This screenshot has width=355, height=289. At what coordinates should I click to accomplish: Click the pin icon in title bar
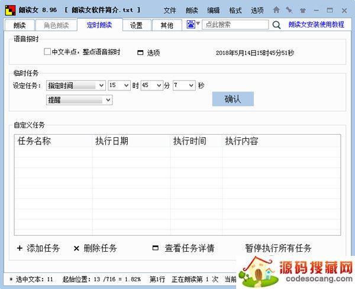tap(289, 10)
